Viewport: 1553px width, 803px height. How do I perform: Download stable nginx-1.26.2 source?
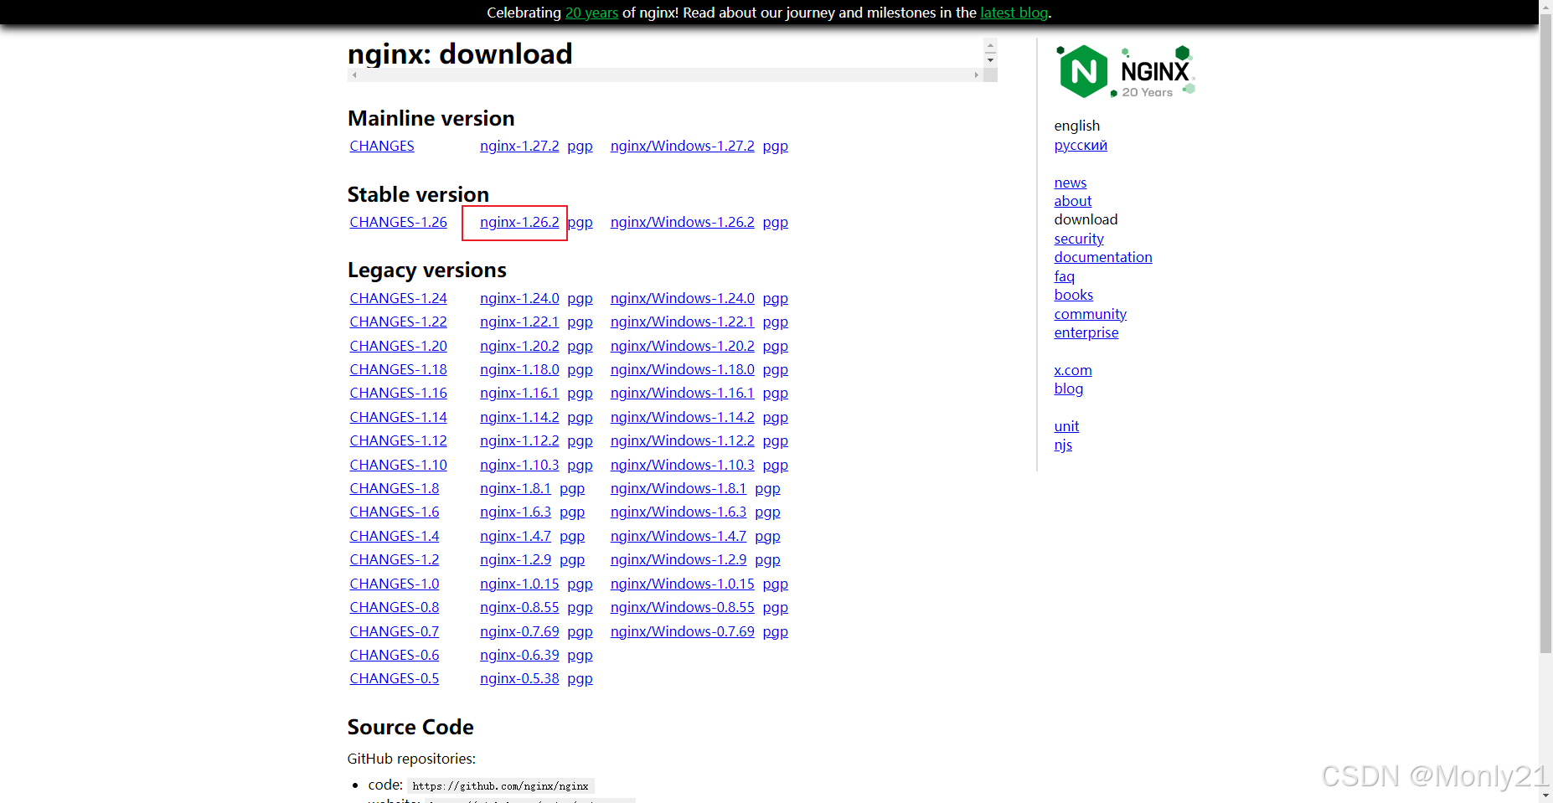[x=519, y=222]
